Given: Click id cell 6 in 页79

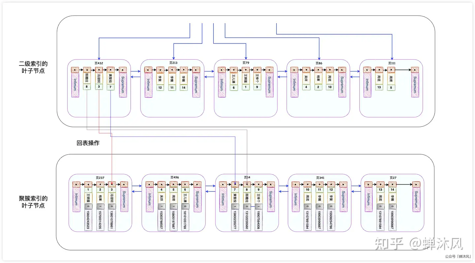Looking at the screenshot, I should (234, 88).
